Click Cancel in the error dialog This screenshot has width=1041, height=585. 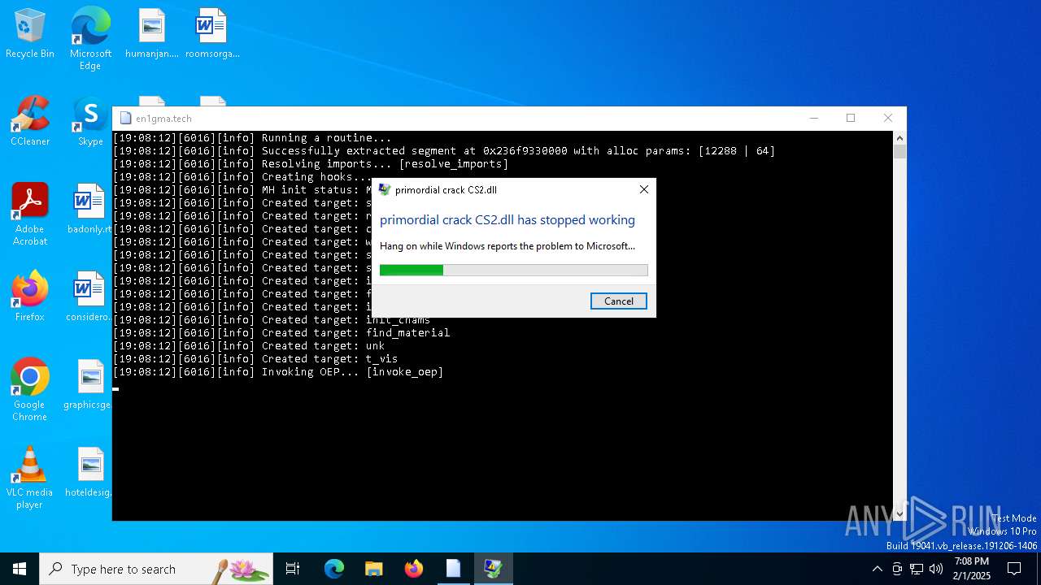pos(619,301)
